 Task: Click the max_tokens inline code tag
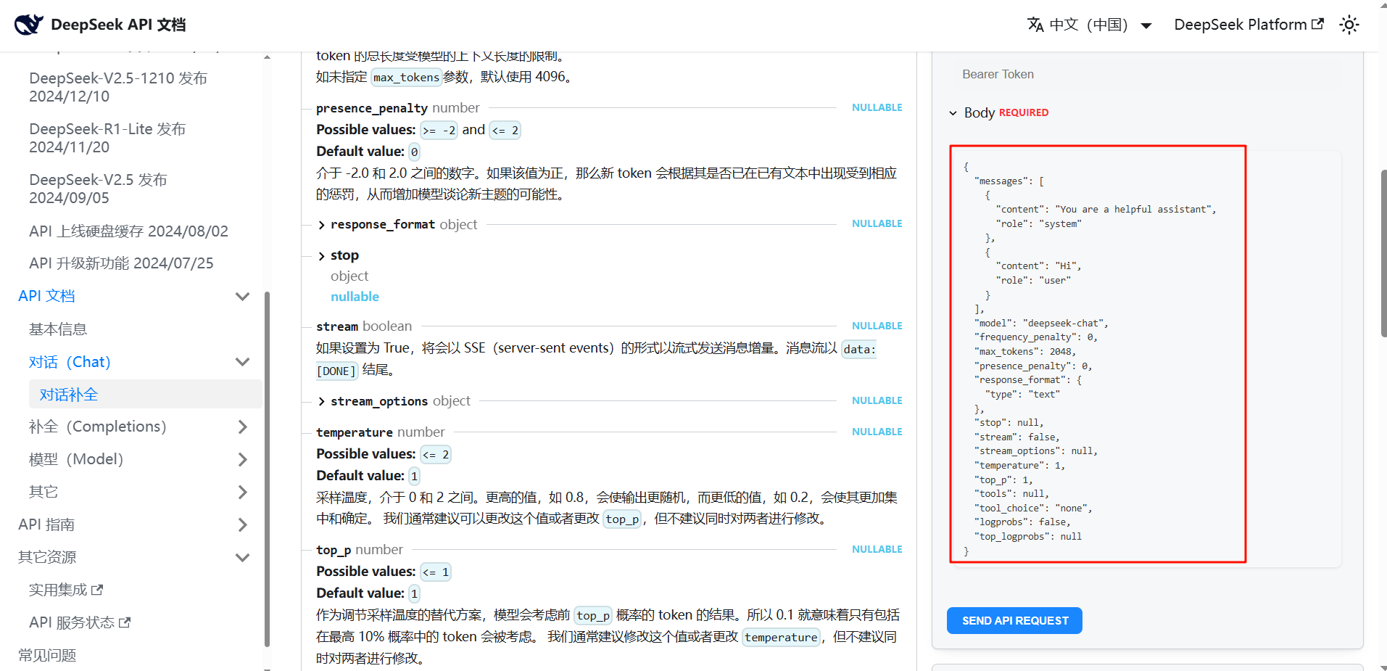click(x=406, y=77)
